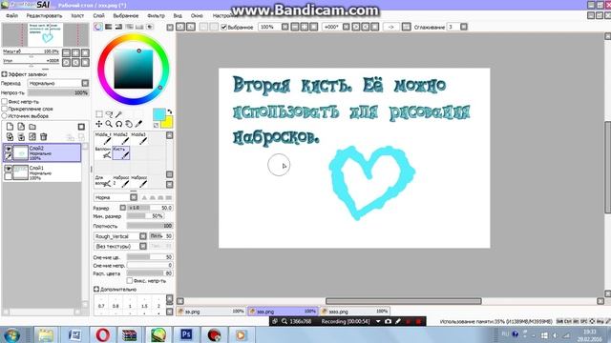Select the Кисть brush preset
This screenshot has height=343, width=611.
(x=121, y=152)
